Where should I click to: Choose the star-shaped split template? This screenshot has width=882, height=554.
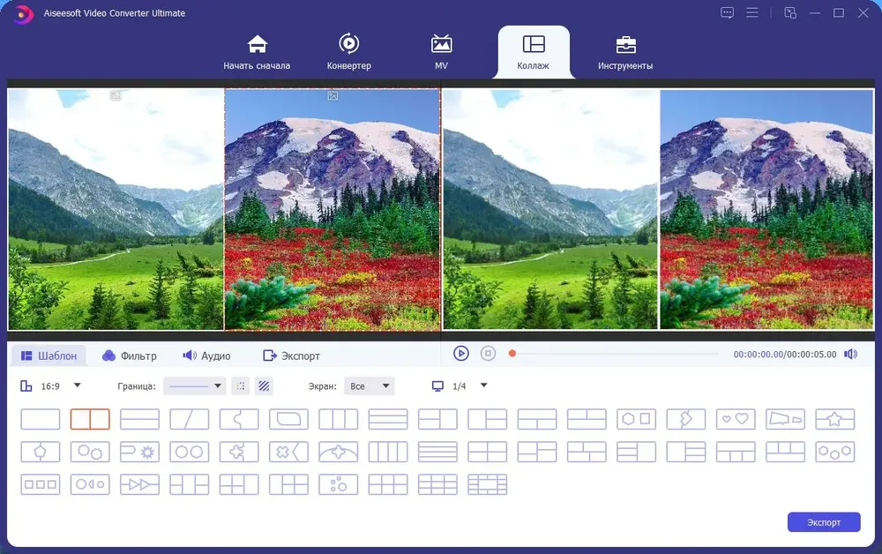coord(834,419)
